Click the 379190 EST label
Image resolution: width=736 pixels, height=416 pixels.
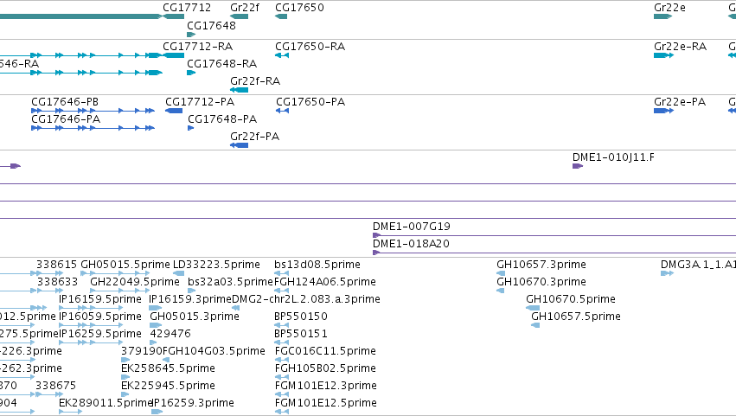141,351
